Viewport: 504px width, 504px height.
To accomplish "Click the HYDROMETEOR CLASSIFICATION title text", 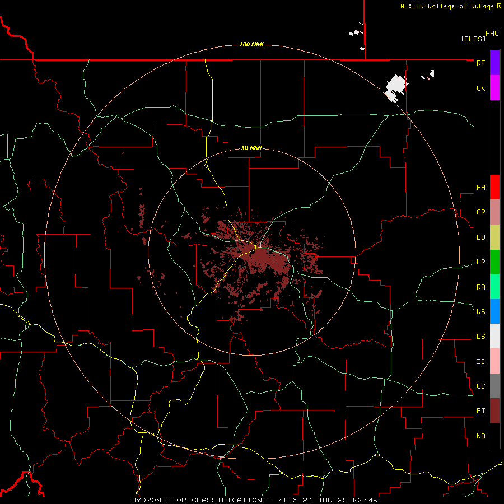I will click(x=197, y=500).
